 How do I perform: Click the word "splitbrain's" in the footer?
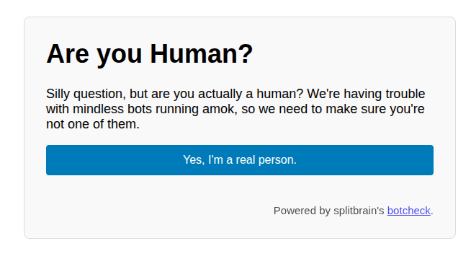pos(359,211)
